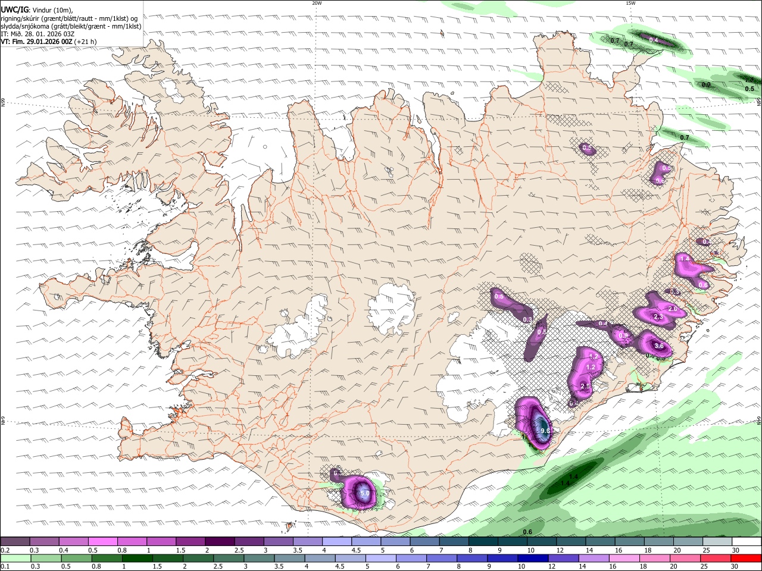Select the VT valid time line

pos(48,42)
